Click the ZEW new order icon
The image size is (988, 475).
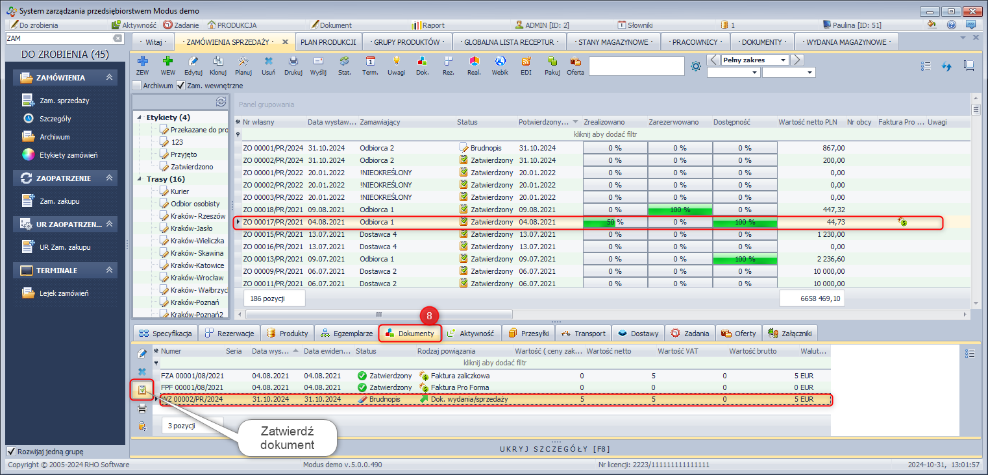(142, 62)
